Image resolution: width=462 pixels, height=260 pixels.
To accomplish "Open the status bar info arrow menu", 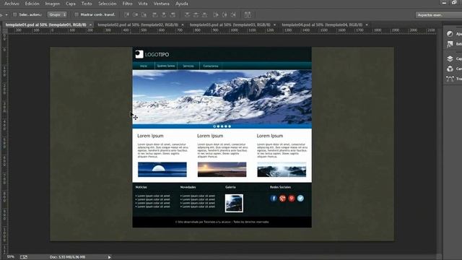I will click(109, 257).
